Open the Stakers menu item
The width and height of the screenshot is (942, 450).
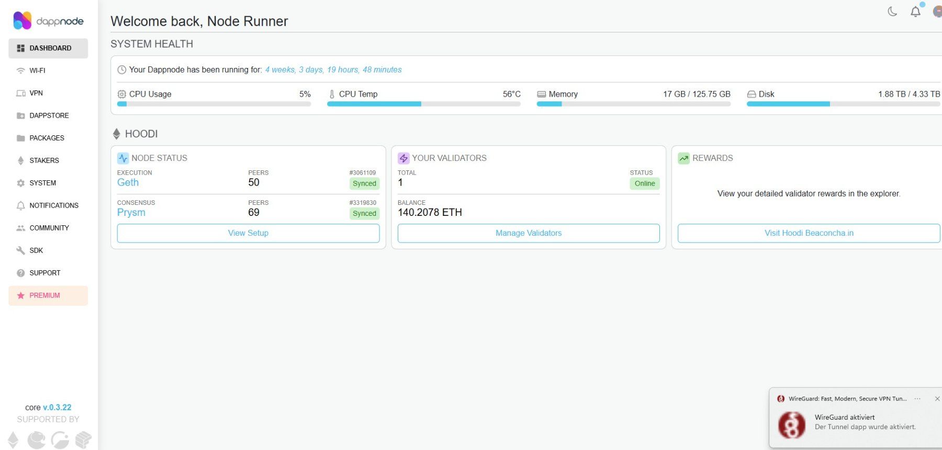48,160
